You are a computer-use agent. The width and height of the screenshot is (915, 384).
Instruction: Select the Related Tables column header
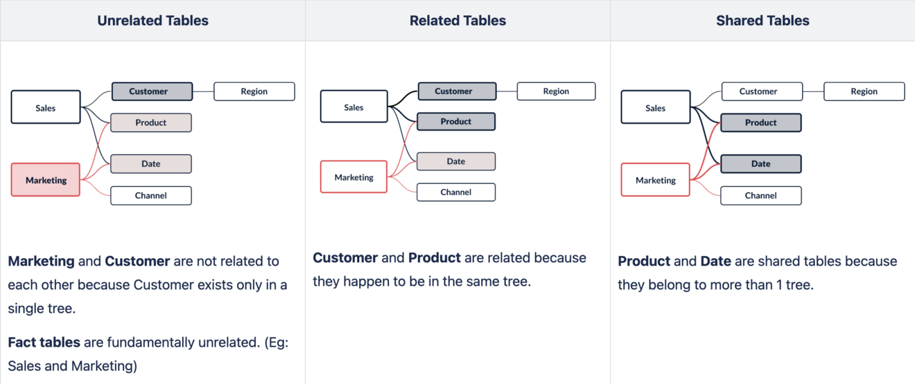(458, 21)
